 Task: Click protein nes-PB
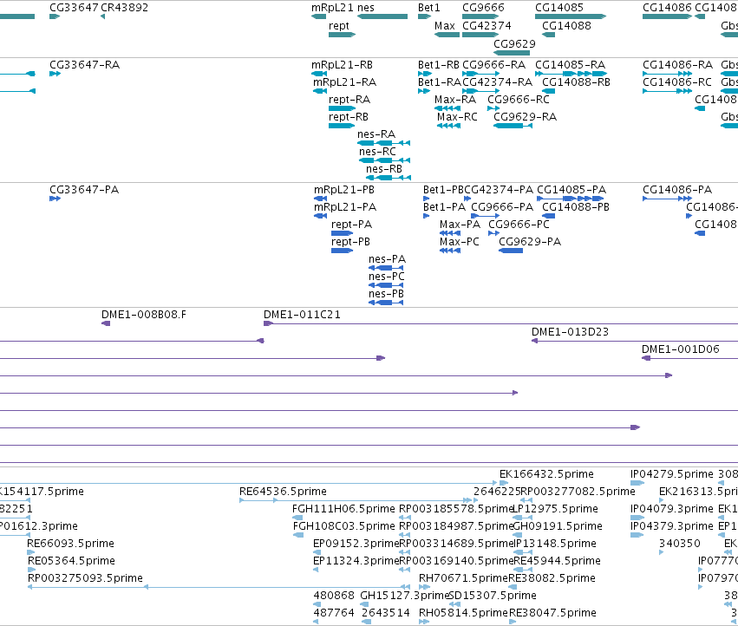387,294
